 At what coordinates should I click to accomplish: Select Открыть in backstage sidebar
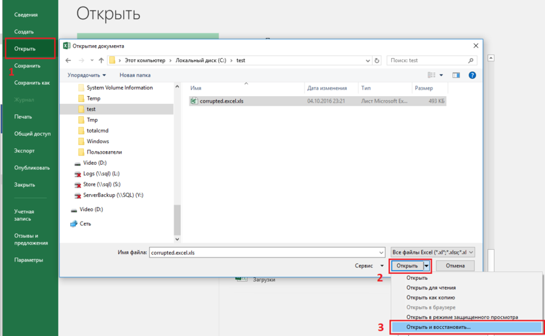(x=30, y=48)
